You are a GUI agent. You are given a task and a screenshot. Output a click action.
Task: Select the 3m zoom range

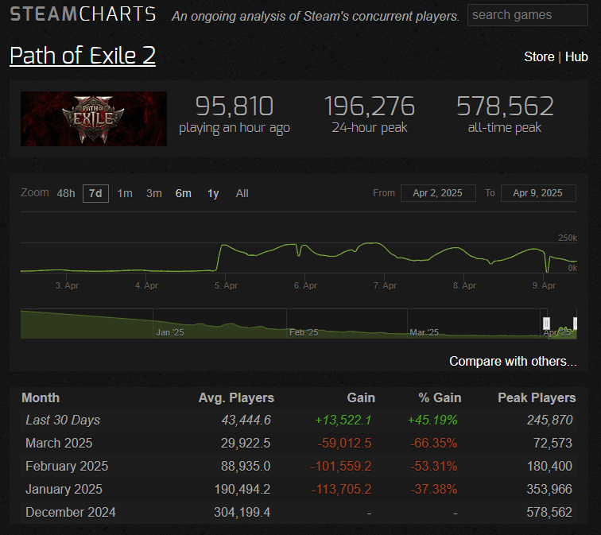[x=153, y=193]
